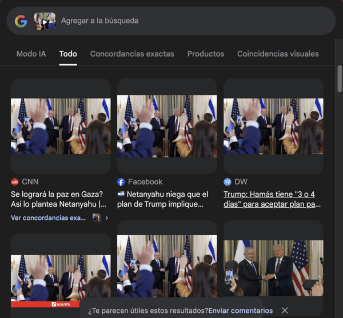
Task: Click the DW source name label
Action: 241,182
